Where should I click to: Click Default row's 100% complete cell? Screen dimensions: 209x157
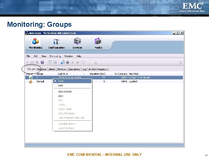pos(124,81)
